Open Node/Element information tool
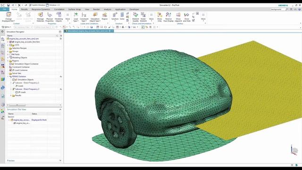This screenshot has width=302, height=170. tap(143, 17)
